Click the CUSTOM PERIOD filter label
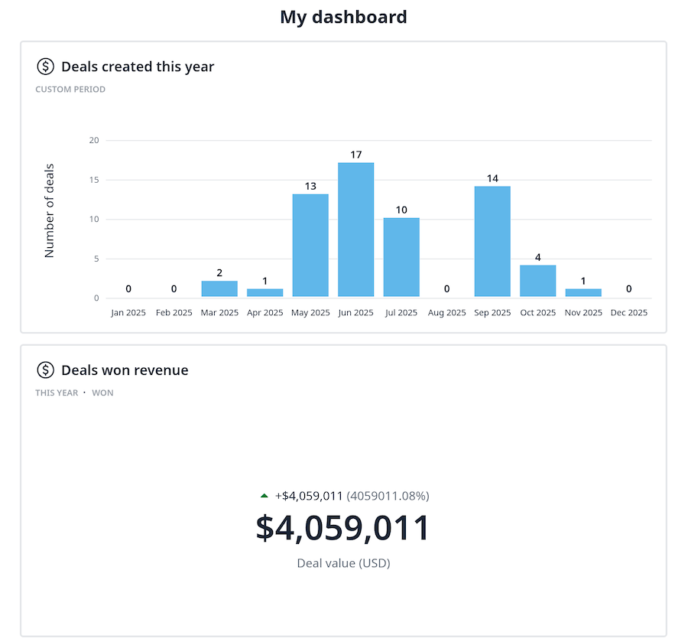 (x=70, y=90)
